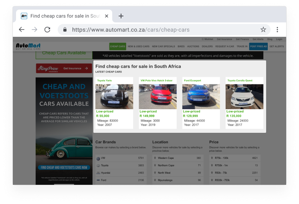Click the Login link
This screenshot has width=299, height=204.
[x=279, y=39]
